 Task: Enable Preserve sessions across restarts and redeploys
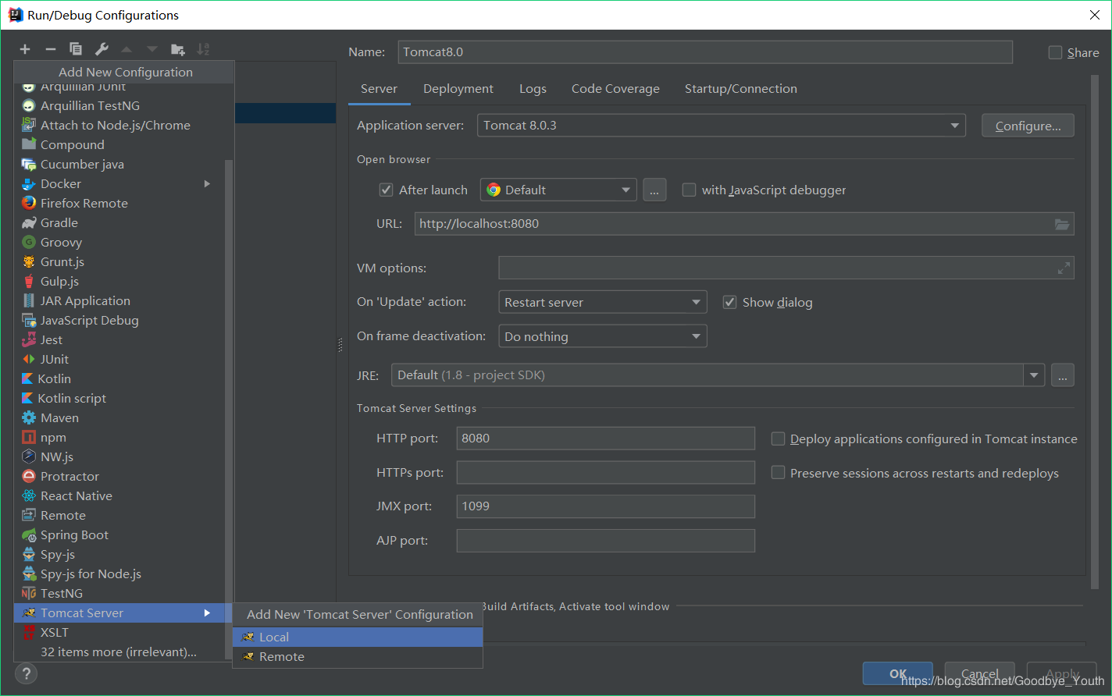tap(778, 473)
